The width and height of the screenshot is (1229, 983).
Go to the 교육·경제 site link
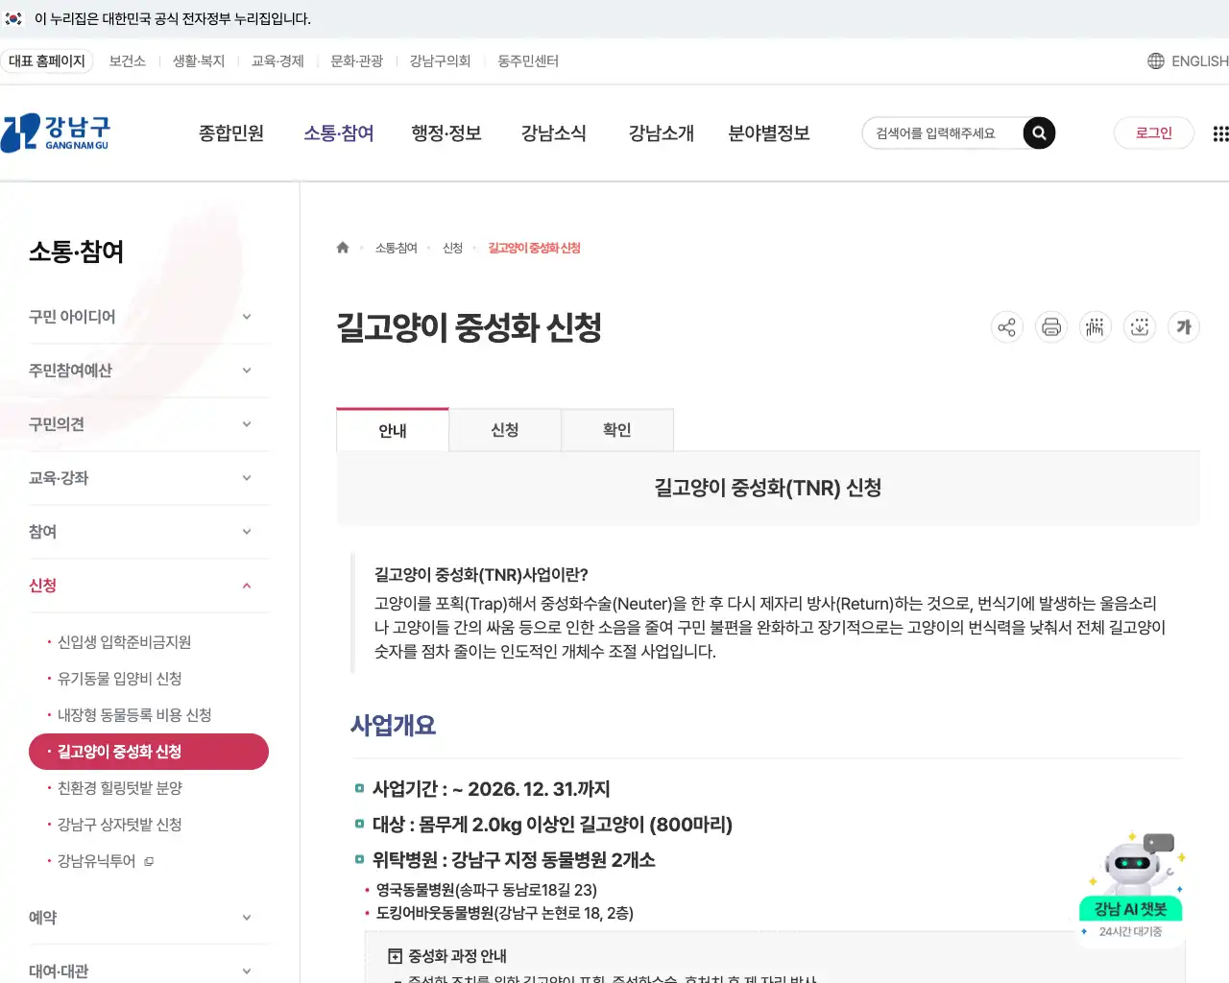pyautogui.click(x=277, y=60)
